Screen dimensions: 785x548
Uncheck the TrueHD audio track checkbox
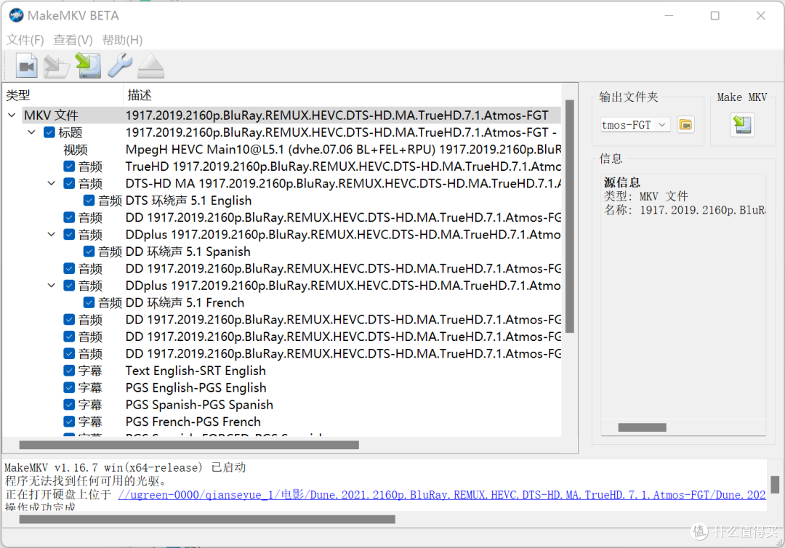pyautogui.click(x=70, y=166)
